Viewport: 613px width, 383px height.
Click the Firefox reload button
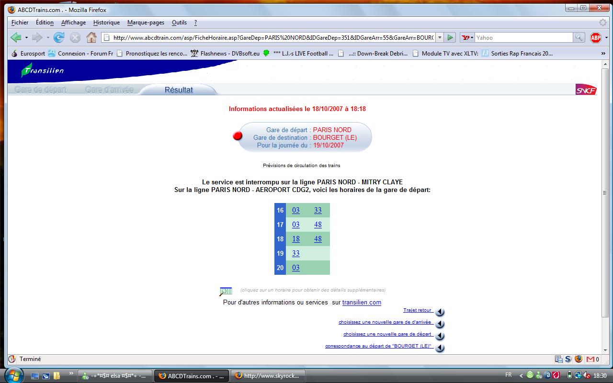click(59, 37)
